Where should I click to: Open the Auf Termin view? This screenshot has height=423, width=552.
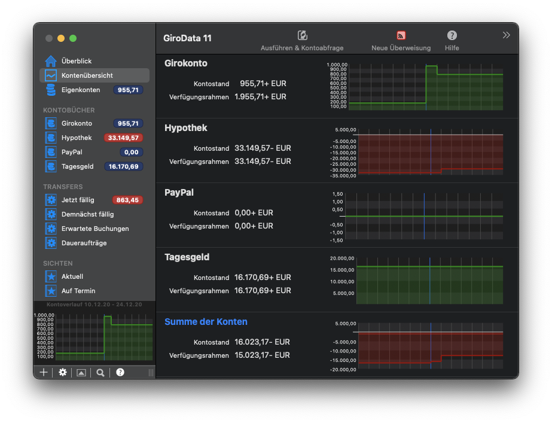click(78, 291)
